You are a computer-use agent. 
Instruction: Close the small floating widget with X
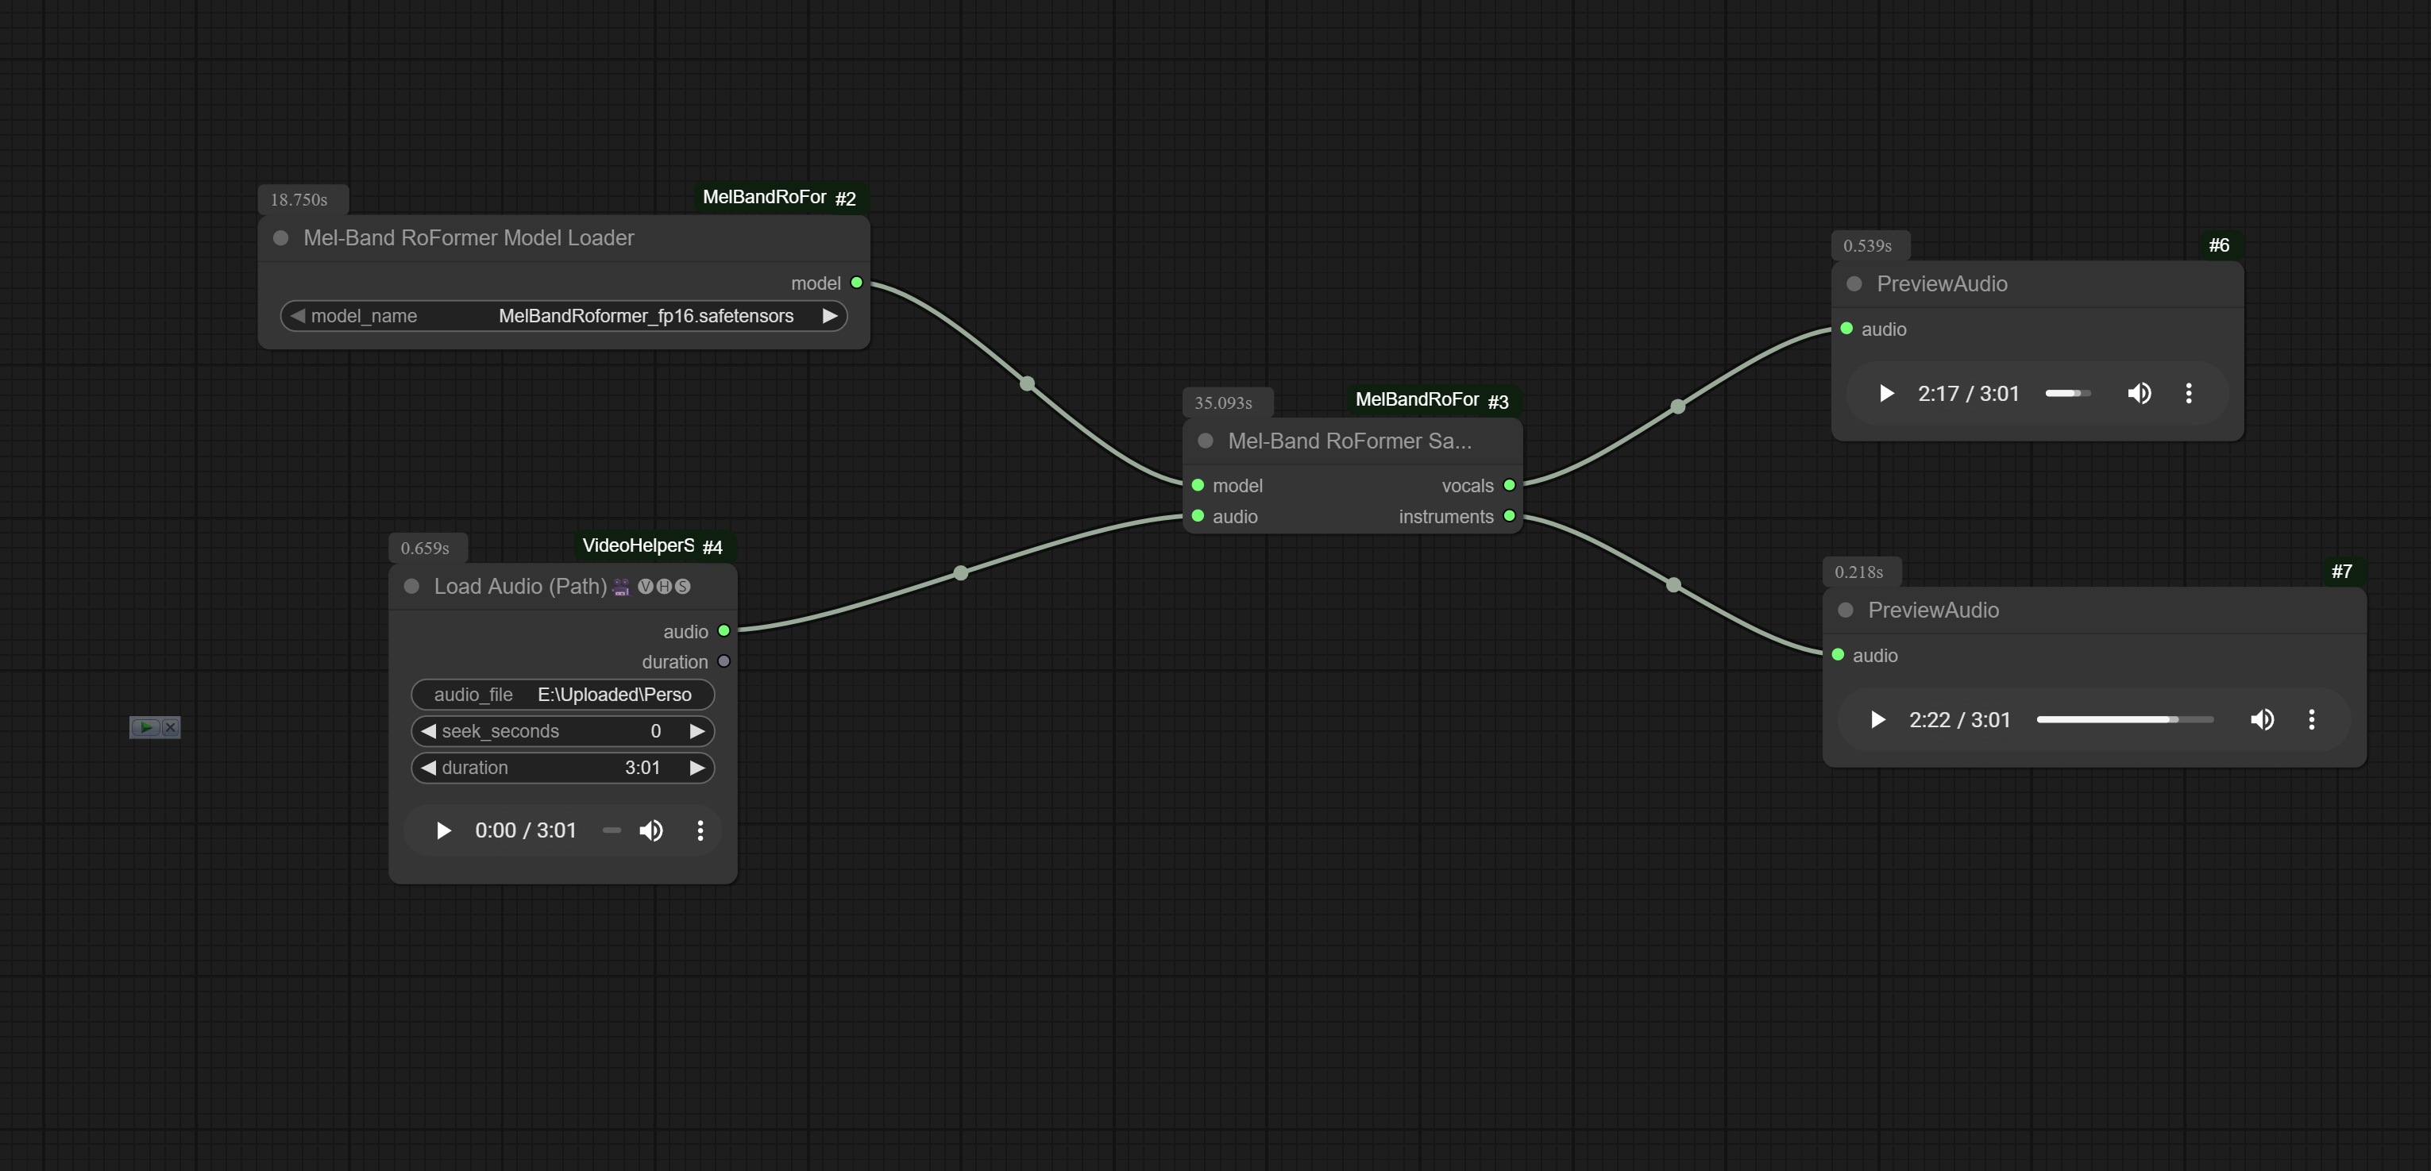(171, 727)
